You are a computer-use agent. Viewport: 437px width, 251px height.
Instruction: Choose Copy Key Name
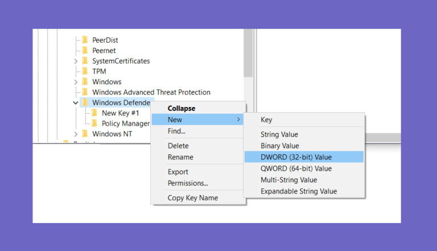click(198, 197)
